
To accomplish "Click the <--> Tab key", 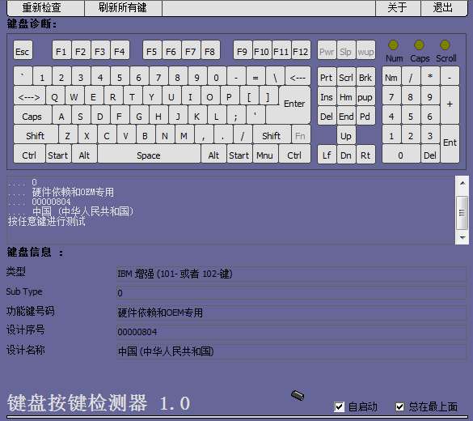I will 29,96.
